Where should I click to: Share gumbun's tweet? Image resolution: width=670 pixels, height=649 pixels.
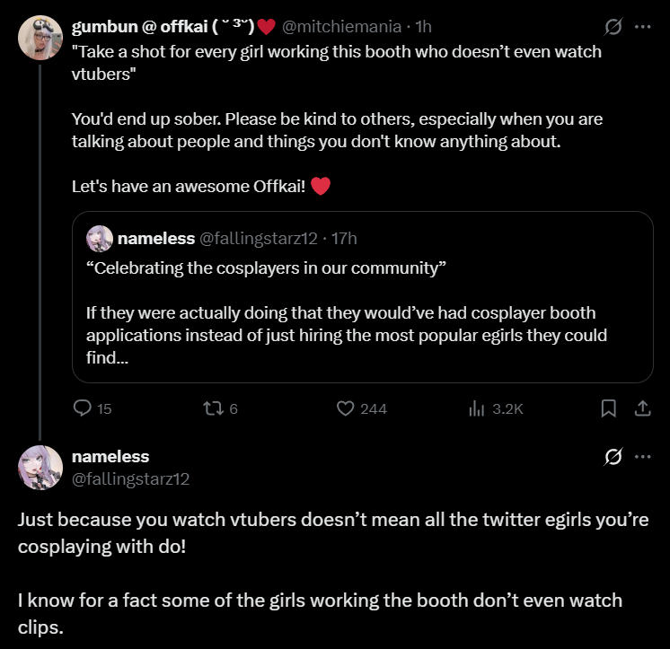pyautogui.click(x=642, y=408)
